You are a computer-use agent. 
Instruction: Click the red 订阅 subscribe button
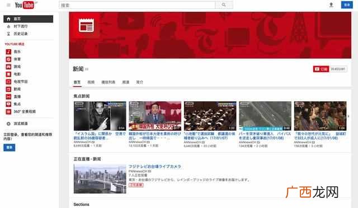point(321,69)
